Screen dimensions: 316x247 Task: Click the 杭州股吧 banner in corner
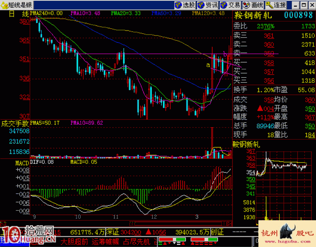tap(287, 234)
